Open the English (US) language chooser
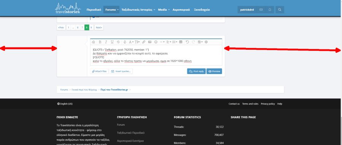 (65, 104)
